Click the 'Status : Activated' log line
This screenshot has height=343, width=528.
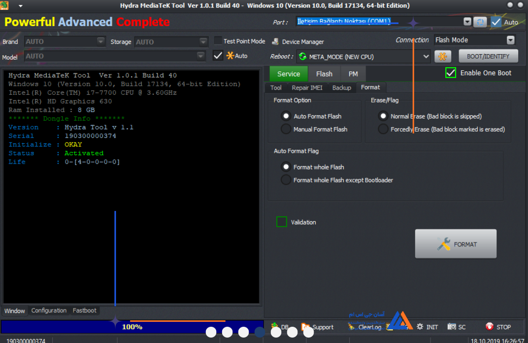click(56, 153)
